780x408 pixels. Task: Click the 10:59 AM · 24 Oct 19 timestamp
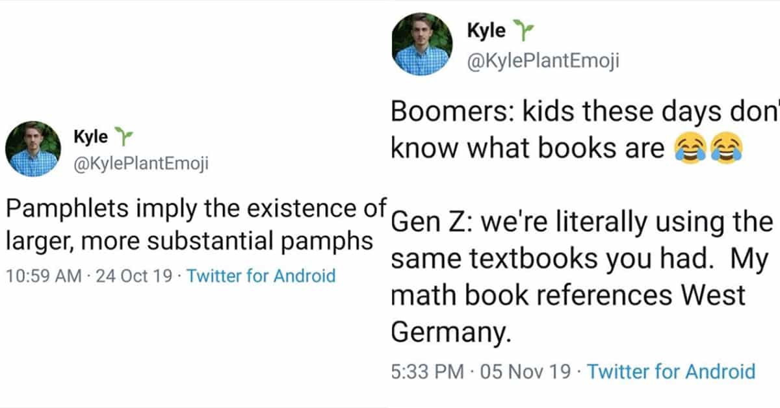tap(89, 275)
